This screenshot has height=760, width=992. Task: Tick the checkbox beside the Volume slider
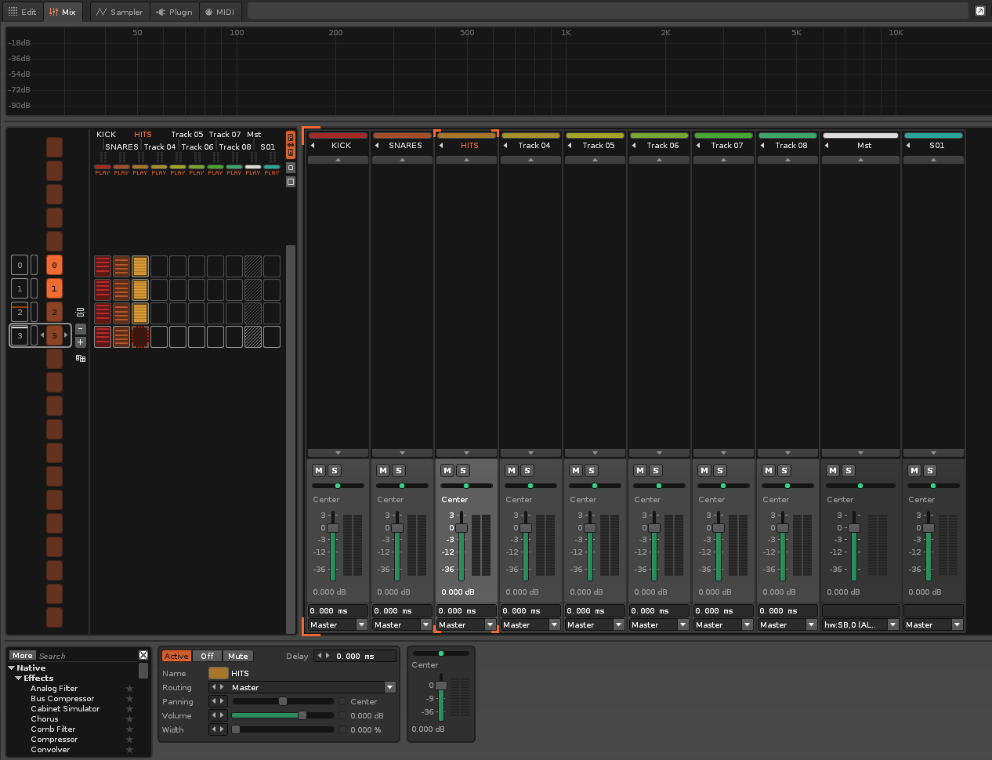(x=342, y=716)
